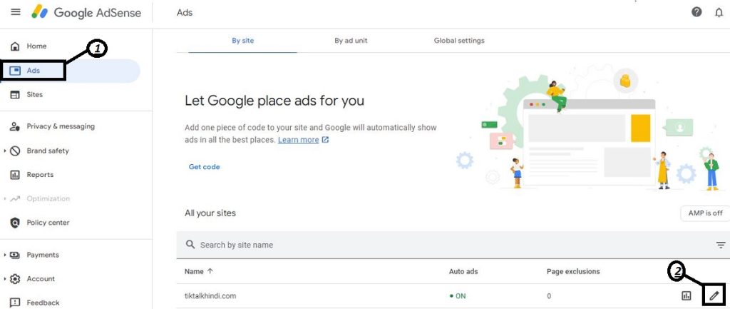This screenshot has height=309, width=730.
Task: Click the ON auto ads status
Action: pos(458,296)
